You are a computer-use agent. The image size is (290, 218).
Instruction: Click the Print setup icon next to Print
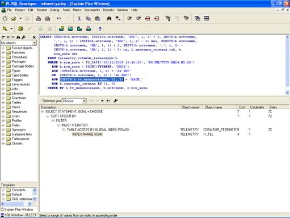[x=48, y=18]
